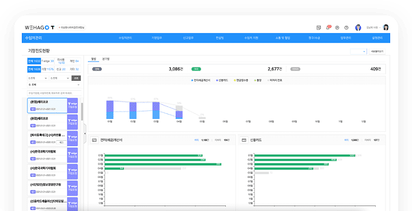Click the 신용카드 panel card icon
This screenshot has width=412, height=211.
click(x=244, y=140)
